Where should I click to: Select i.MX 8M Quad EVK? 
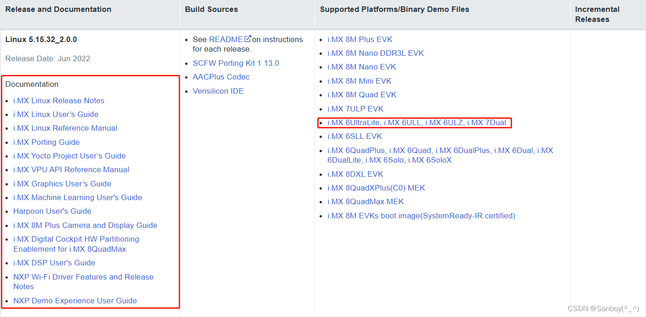point(362,95)
